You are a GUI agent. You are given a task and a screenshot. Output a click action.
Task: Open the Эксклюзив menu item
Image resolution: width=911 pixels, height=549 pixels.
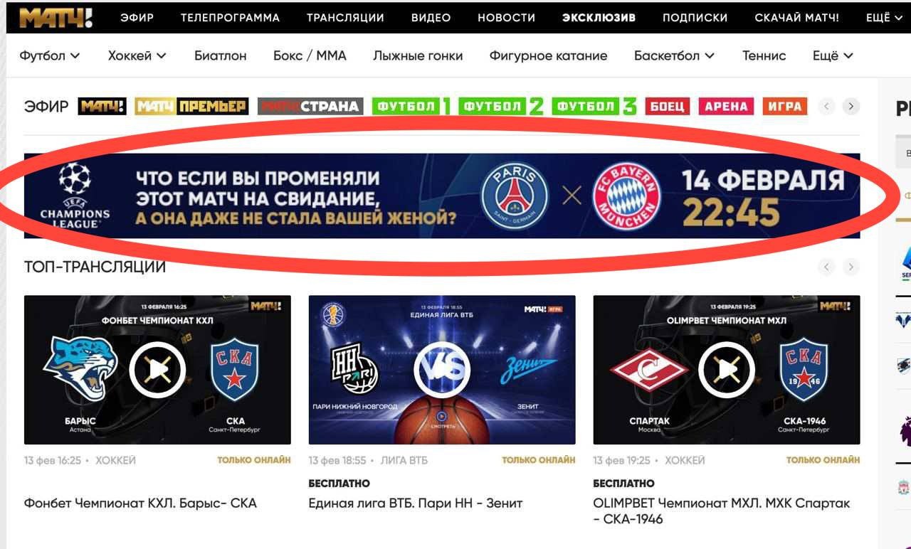(599, 18)
